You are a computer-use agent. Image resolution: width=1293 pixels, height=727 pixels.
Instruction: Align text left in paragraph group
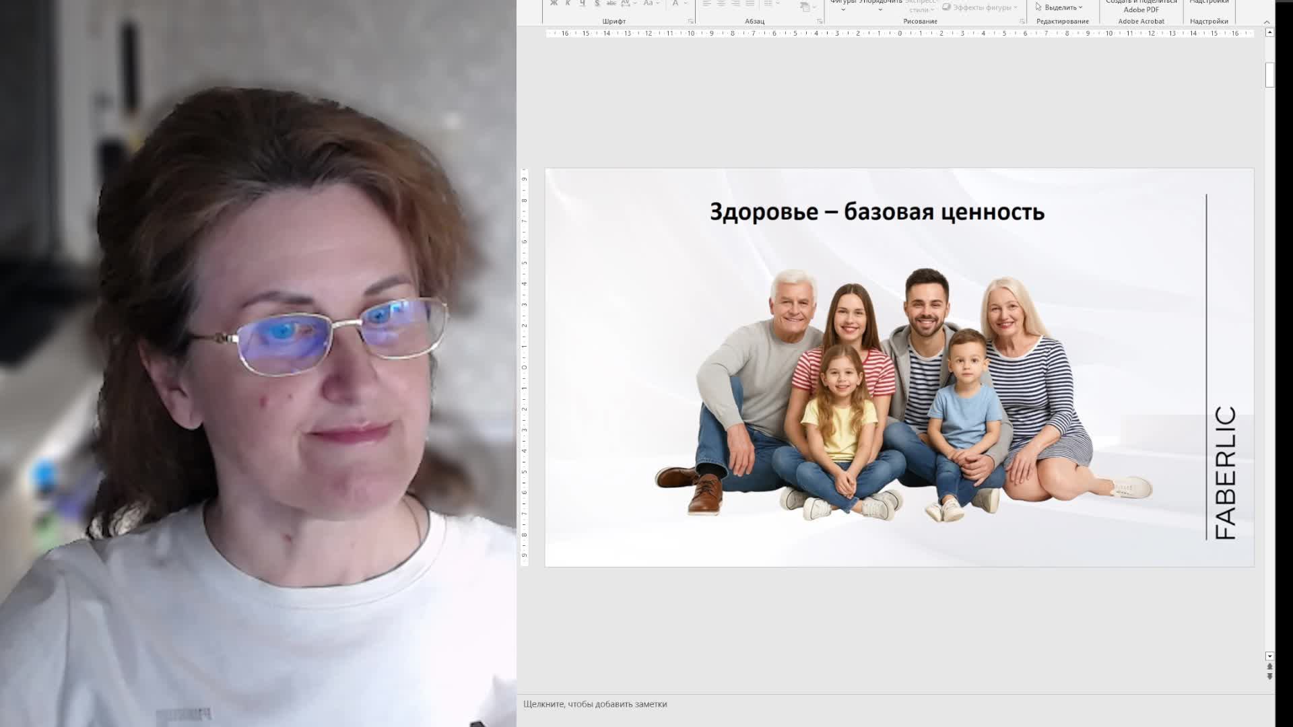tap(706, 3)
